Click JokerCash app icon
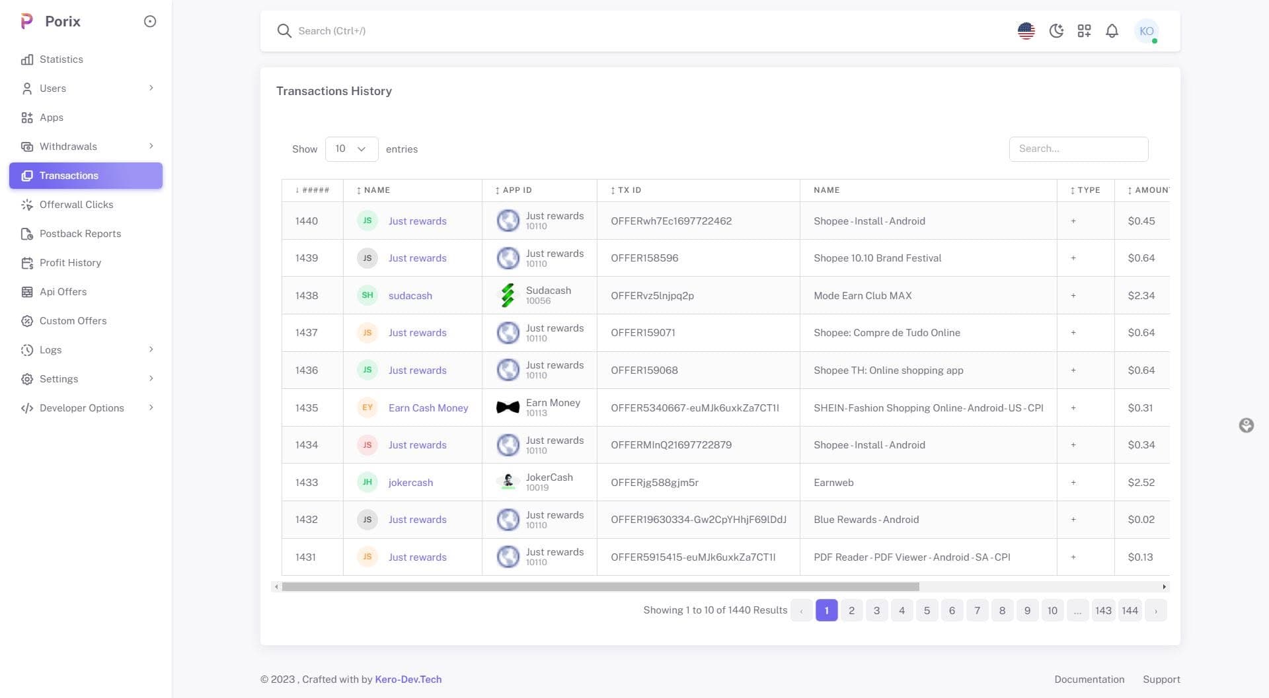Viewport: 1269px width, 698px height. point(508,482)
